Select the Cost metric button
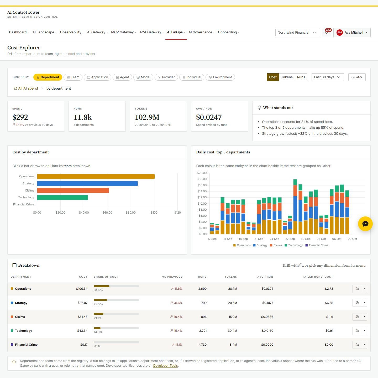Image resolution: width=378 pixels, height=378 pixels. pyautogui.click(x=273, y=77)
